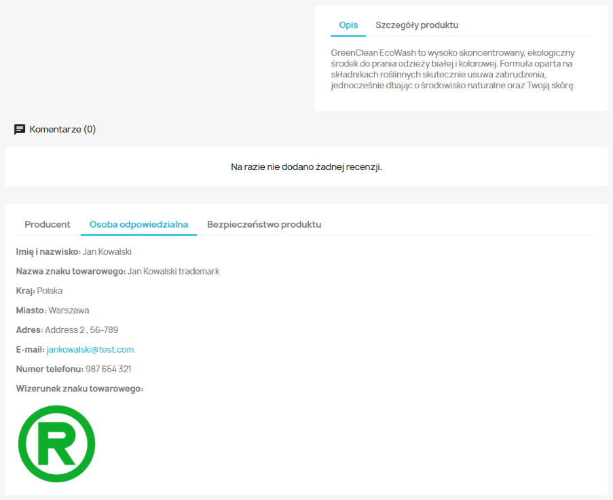
Task: Click the Jan Kowalski trademark name text
Action: click(x=173, y=271)
